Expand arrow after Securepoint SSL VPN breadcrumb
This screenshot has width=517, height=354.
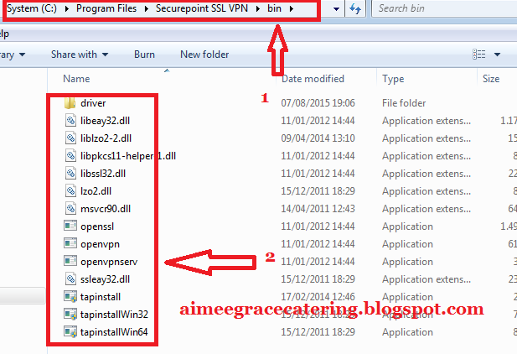[258, 8]
